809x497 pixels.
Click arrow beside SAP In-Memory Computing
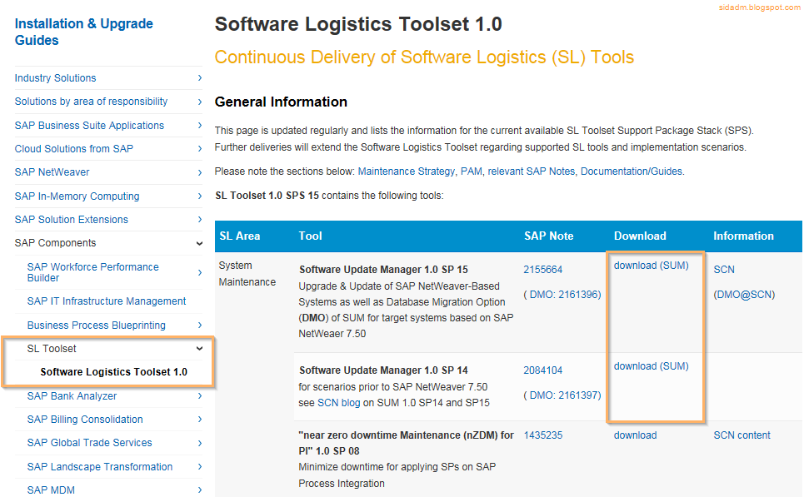pyautogui.click(x=200, y=196)
